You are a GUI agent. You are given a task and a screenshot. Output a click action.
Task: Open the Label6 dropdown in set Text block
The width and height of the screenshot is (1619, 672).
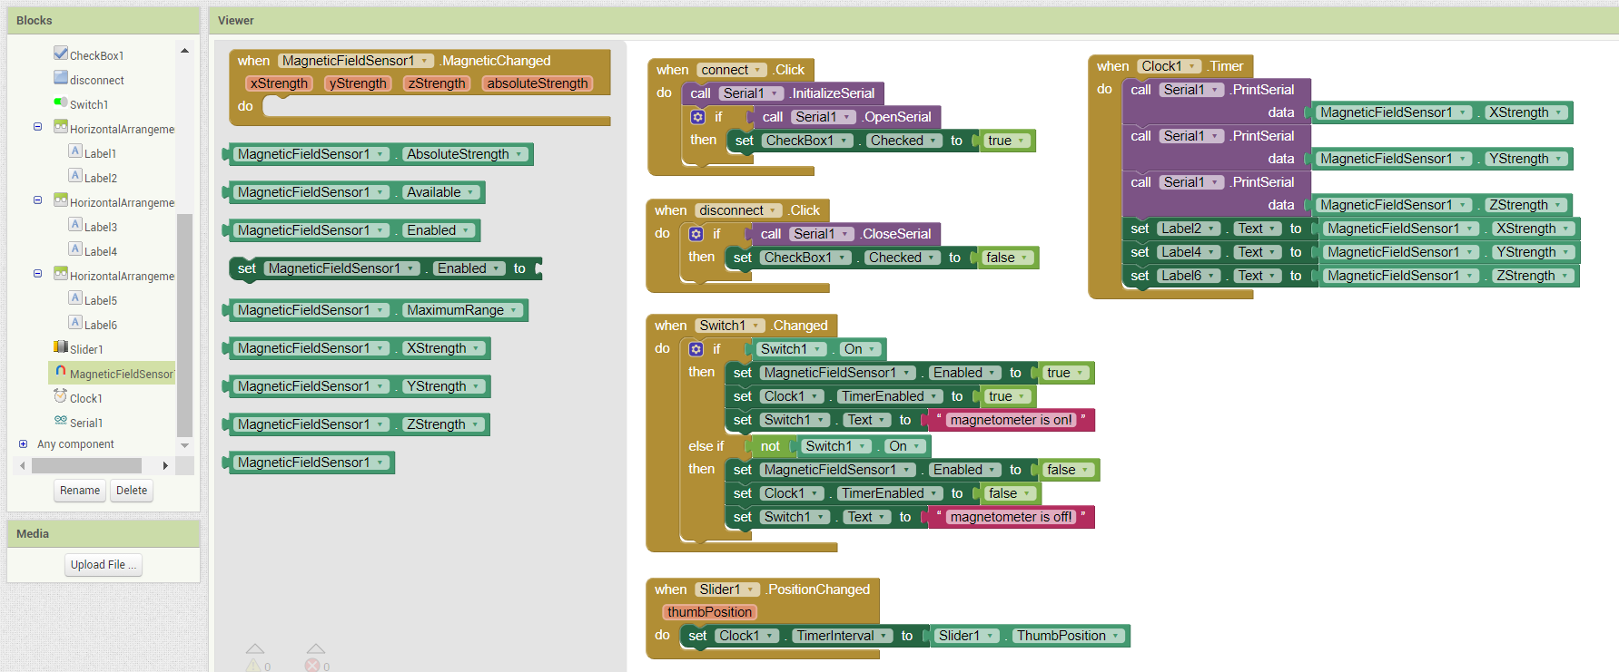coord(1189,276)
